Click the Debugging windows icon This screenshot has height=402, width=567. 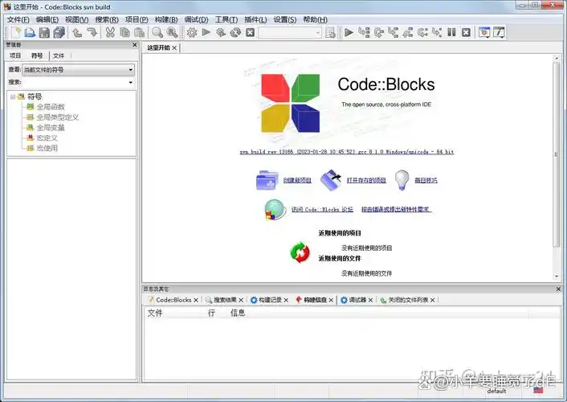(483, 33)
